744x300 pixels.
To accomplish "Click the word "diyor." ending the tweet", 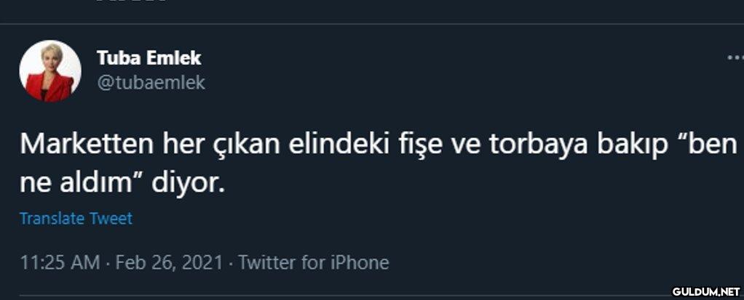I will click(x=185, y=182).
